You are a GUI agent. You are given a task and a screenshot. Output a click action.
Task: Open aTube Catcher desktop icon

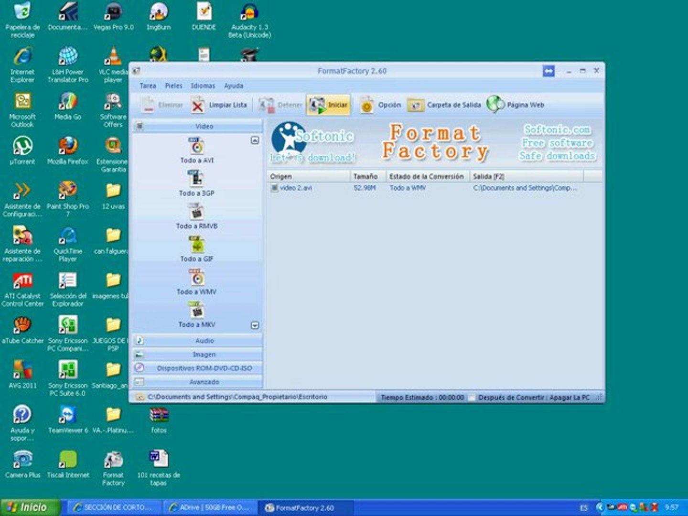click(22, 330)
